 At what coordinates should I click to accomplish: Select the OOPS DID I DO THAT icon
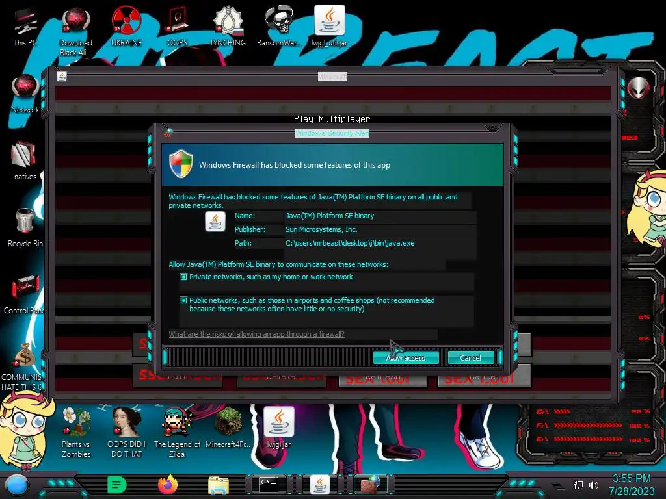[x=126, y=432]
